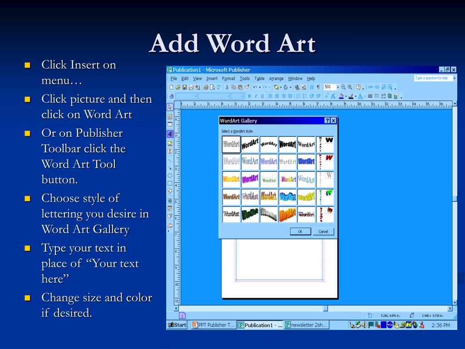Open the View menu
This screenshot has width=465, height=349.
pos(198,78)
